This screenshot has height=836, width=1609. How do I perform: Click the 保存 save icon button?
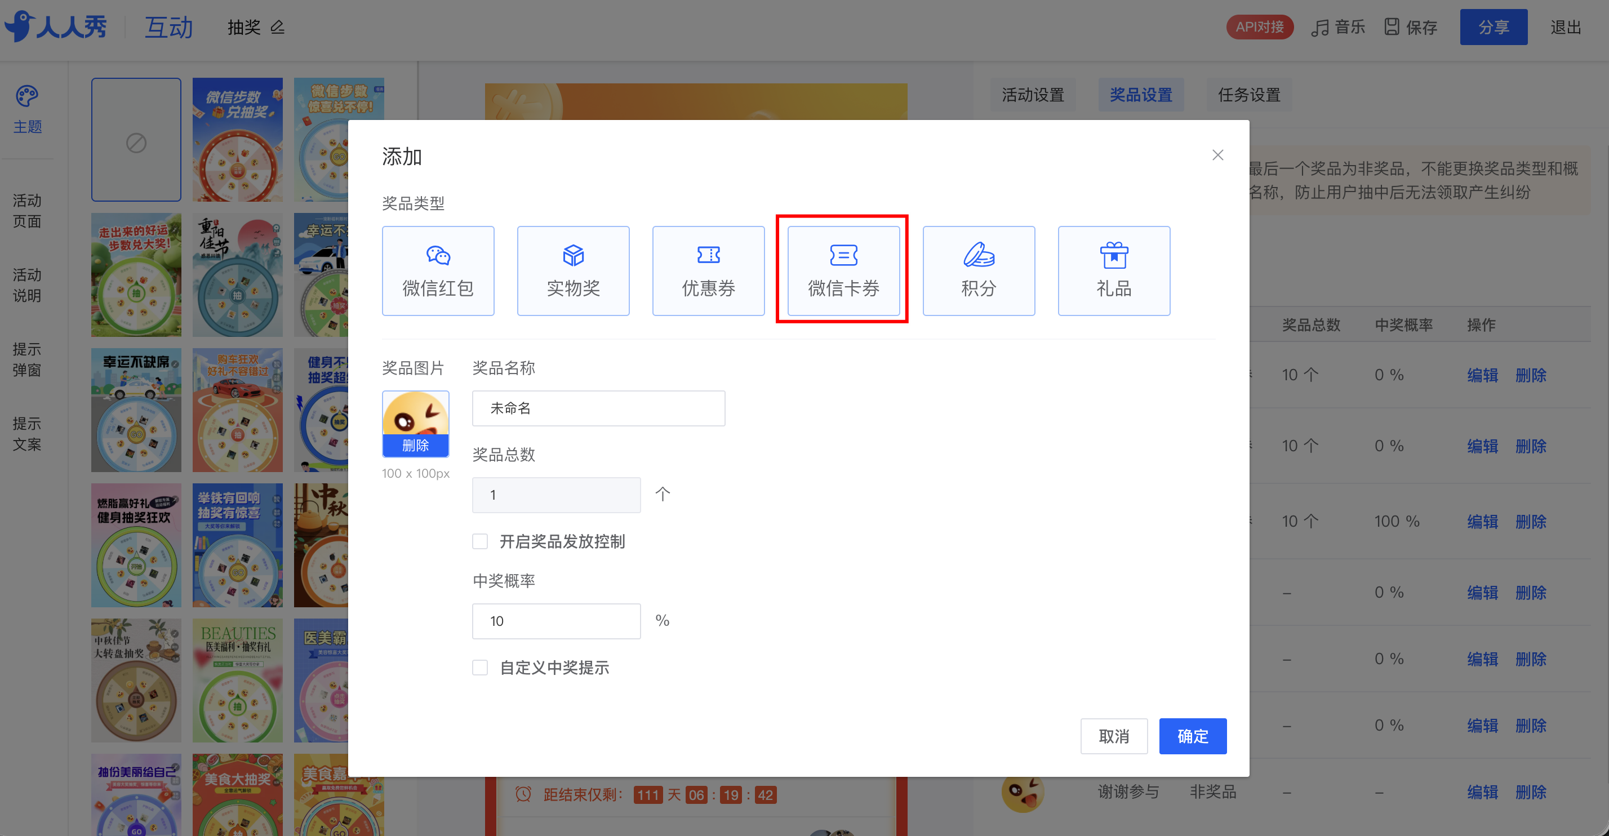pos(1411,27)
